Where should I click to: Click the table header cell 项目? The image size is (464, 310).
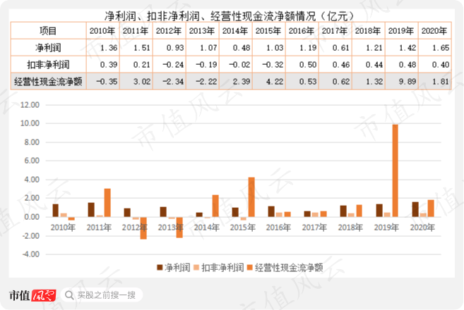click(48, 31)
